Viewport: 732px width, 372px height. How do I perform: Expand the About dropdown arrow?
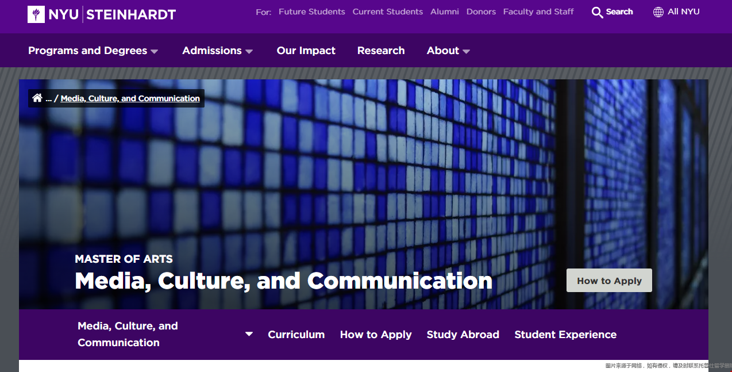(x=466, y=51)
